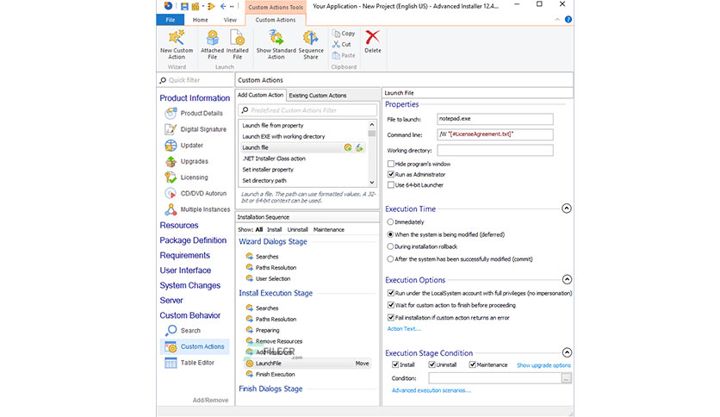The width and height of the screenshot is (720, 417).
Task: Expand the User Interface category
Action: [x=185, y=271]
